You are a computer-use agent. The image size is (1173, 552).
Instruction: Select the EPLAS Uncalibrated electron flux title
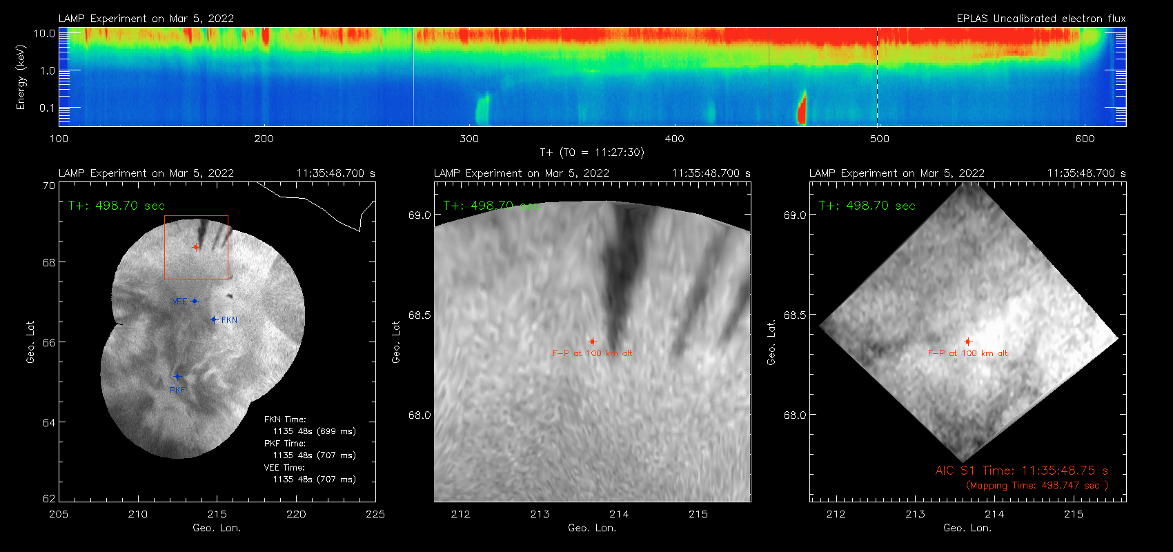(x=1041, y=19)
